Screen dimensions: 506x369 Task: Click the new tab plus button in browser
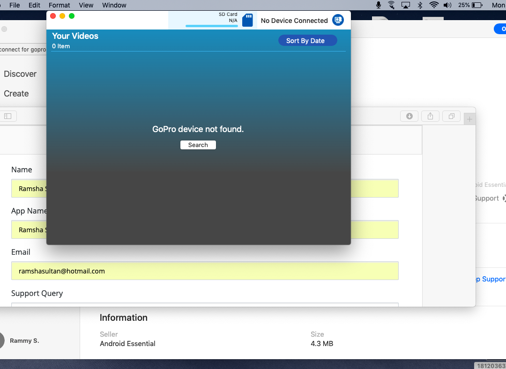(469, 119)
